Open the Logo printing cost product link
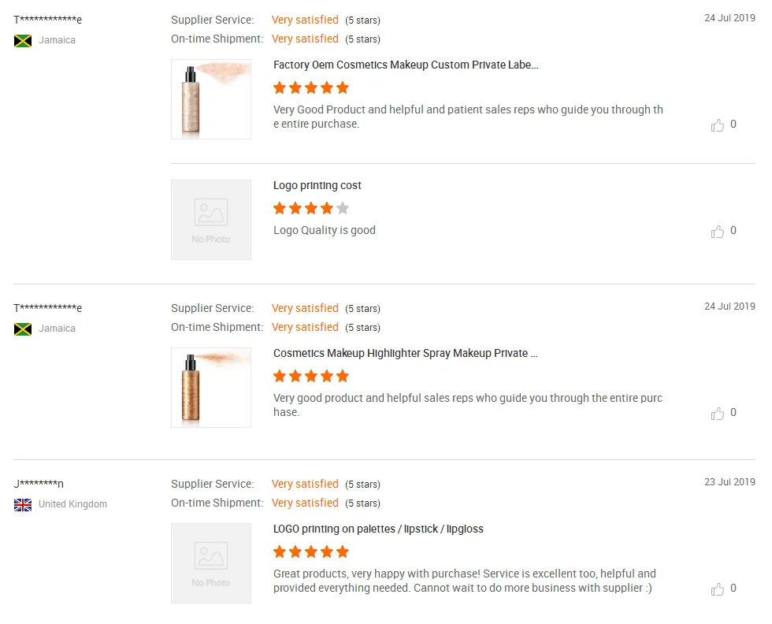 tap(317, 186)
